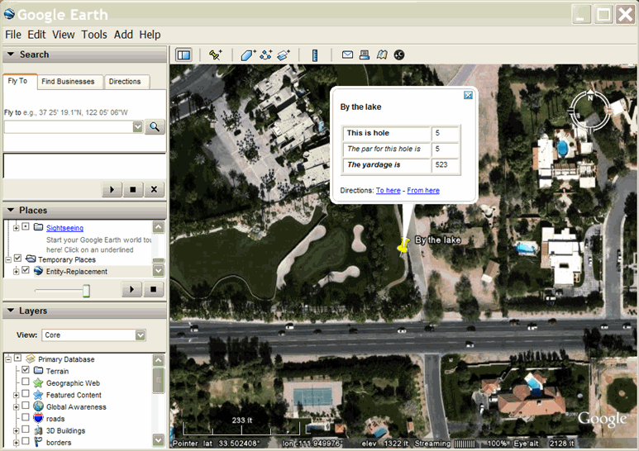The image size is (639, 451).
Task: Open the Ruler measurement tool
Action: click(315, 55)
